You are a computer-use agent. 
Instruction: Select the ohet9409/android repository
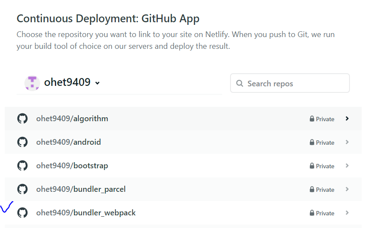point(183,142)
